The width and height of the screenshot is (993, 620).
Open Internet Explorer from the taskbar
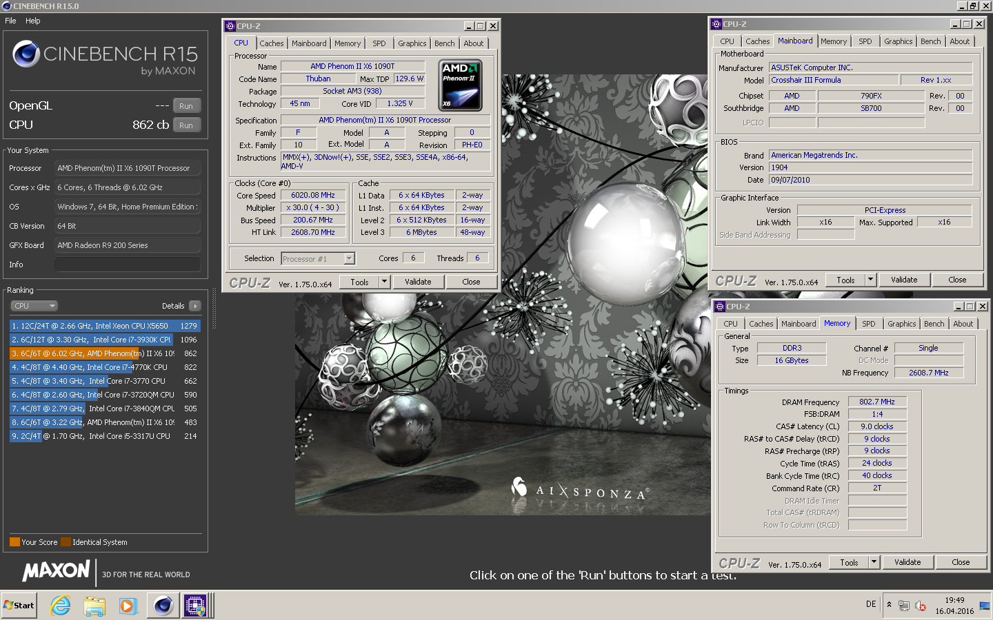tap(61, 606)
